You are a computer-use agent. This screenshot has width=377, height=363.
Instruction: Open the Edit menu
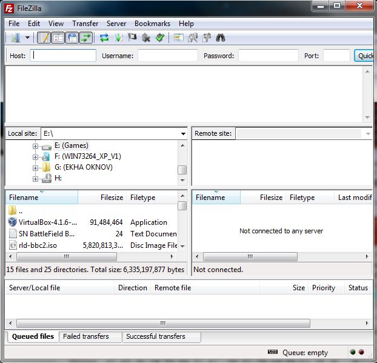pos(34,24)
